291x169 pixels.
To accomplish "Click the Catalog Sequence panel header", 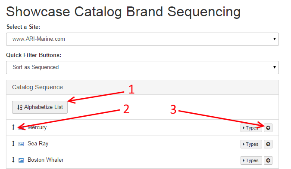I will point(142,87).
